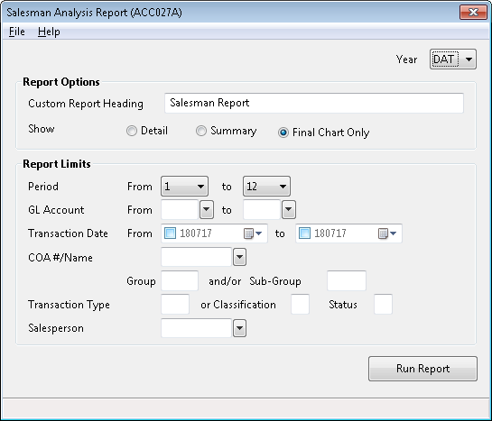Open calendar picker for Transaction Date To
492x421 pixels.
387,233
